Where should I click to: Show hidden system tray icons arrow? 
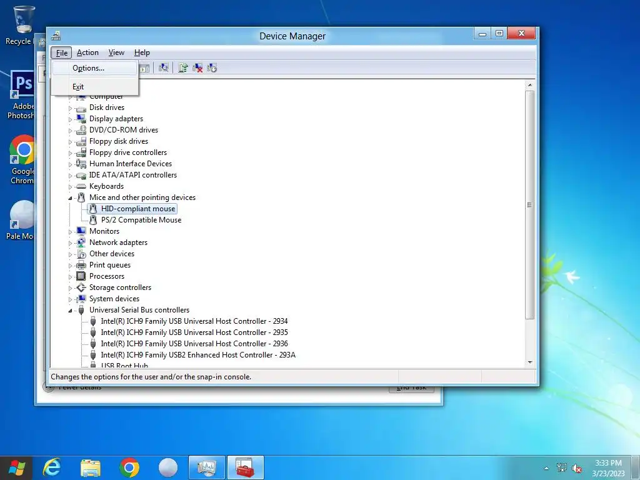pyautogui.click(x=546, y=468)
